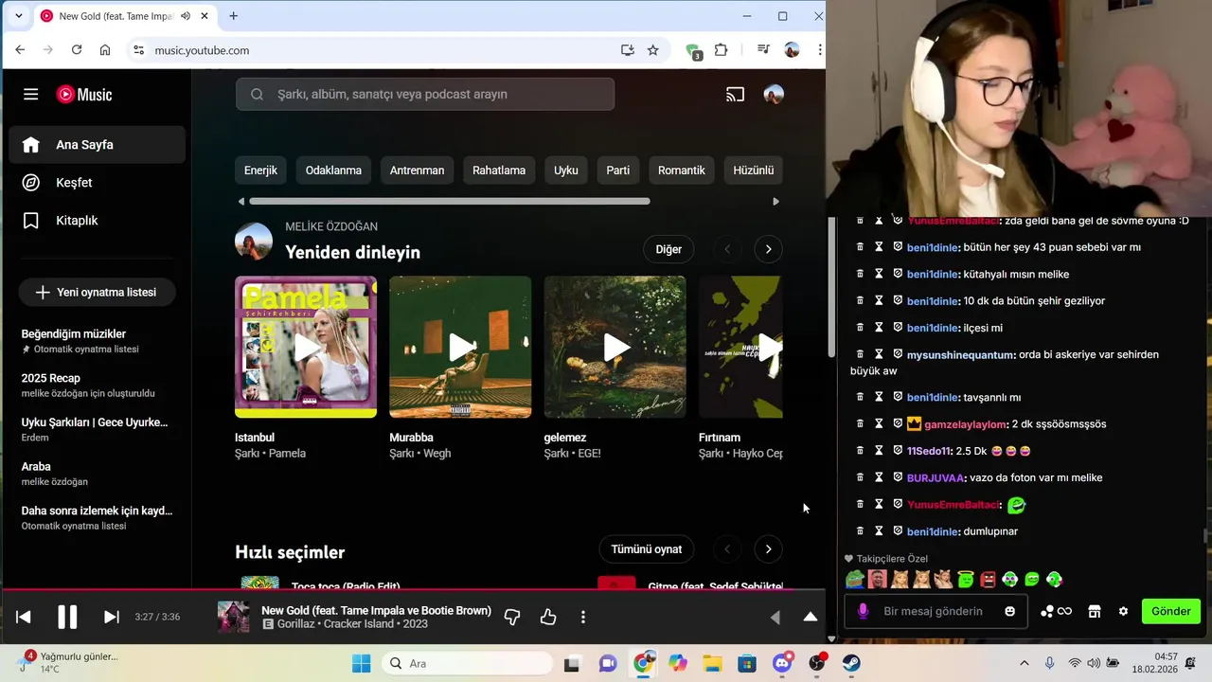
Task: Open Discord from taskbar
Action: pyautogui.click(x=782, y=664)
